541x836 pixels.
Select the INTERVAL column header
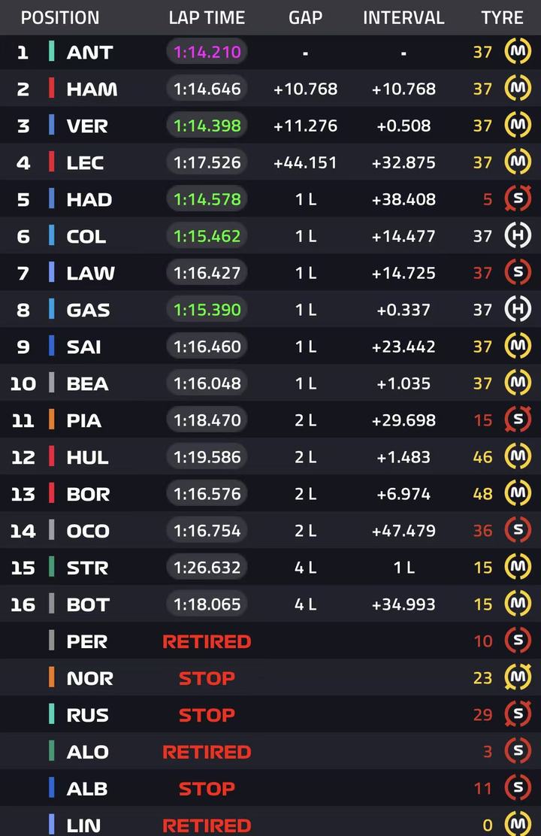pyautogui.click(x=403, y=17)
